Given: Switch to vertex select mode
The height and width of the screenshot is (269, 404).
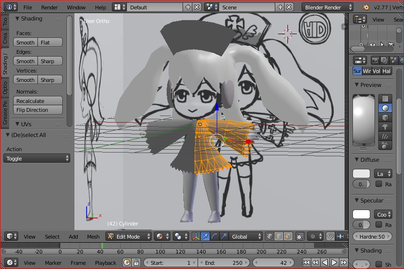Looking at the screenshot, I should [x=270, y=236].
